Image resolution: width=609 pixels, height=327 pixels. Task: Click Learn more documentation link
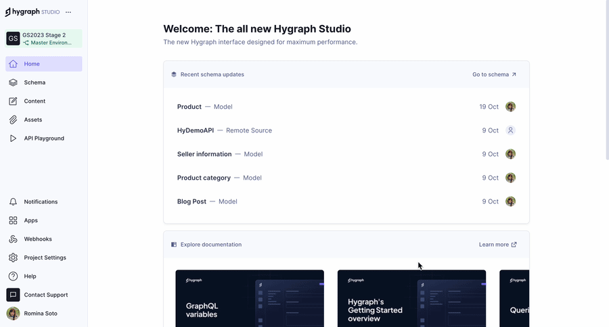[497, 245]
